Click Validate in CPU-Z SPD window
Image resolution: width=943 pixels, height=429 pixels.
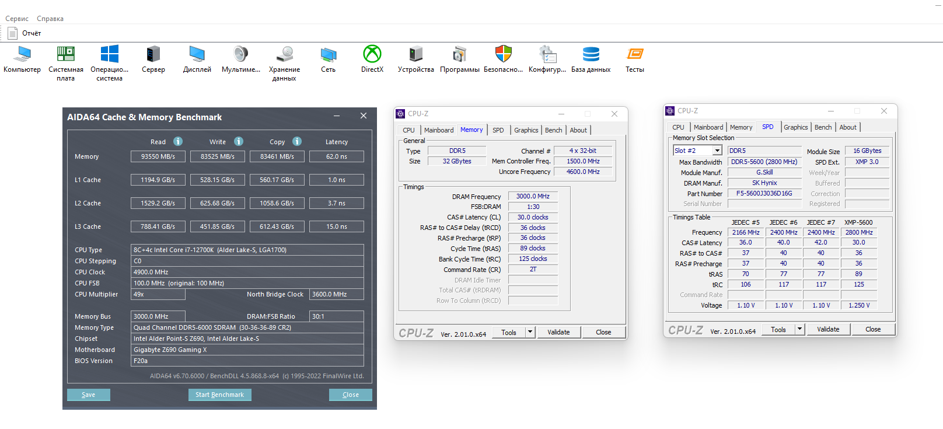pos(828,329)
